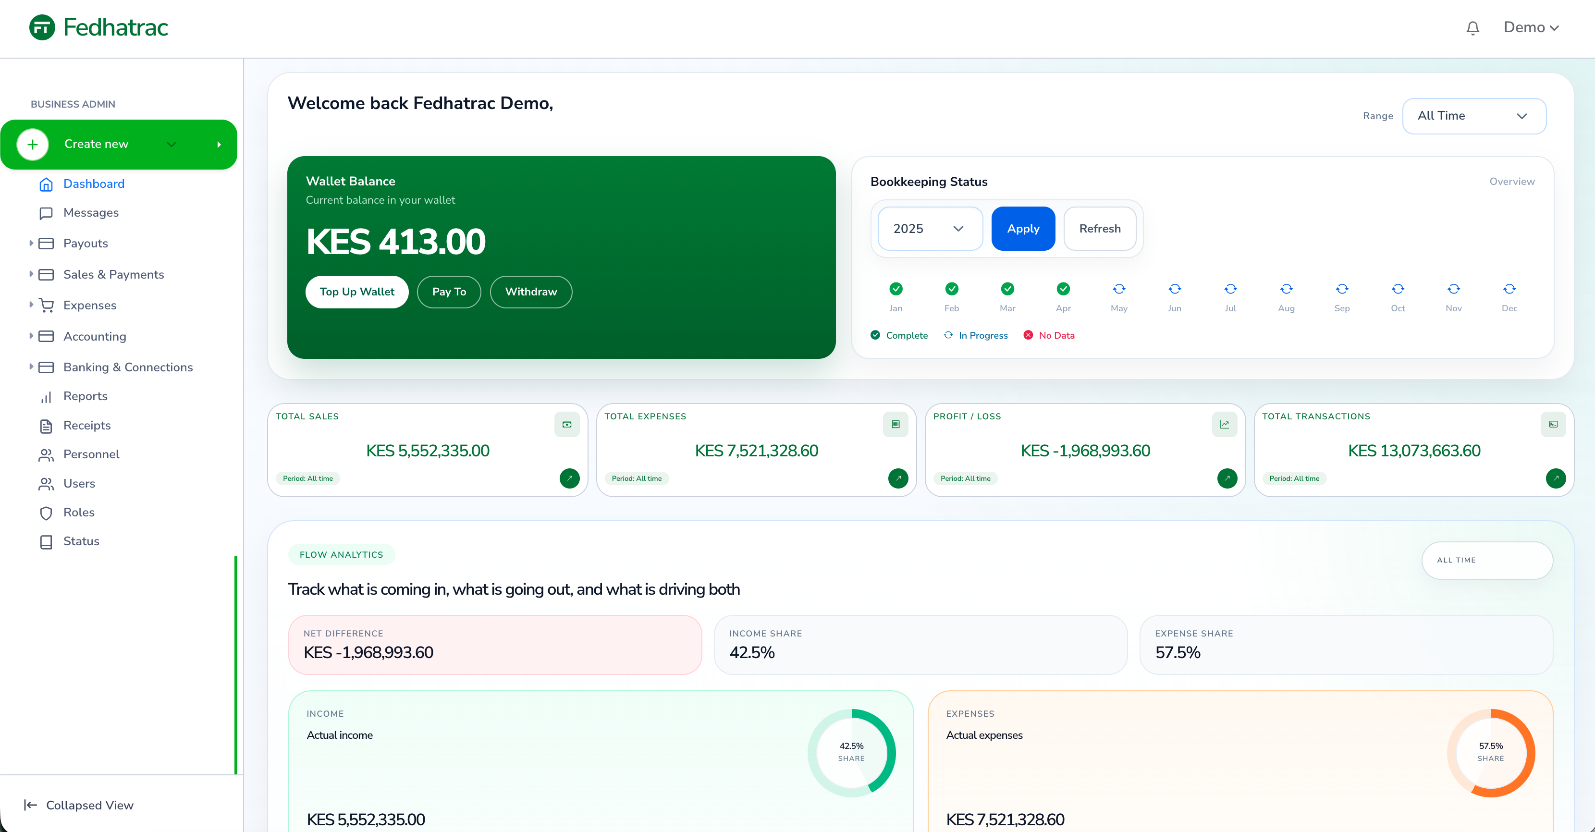This screenshot has width=1595, height=832.
Task: Expand the Banking & Connections section
Action: [31, 367]
